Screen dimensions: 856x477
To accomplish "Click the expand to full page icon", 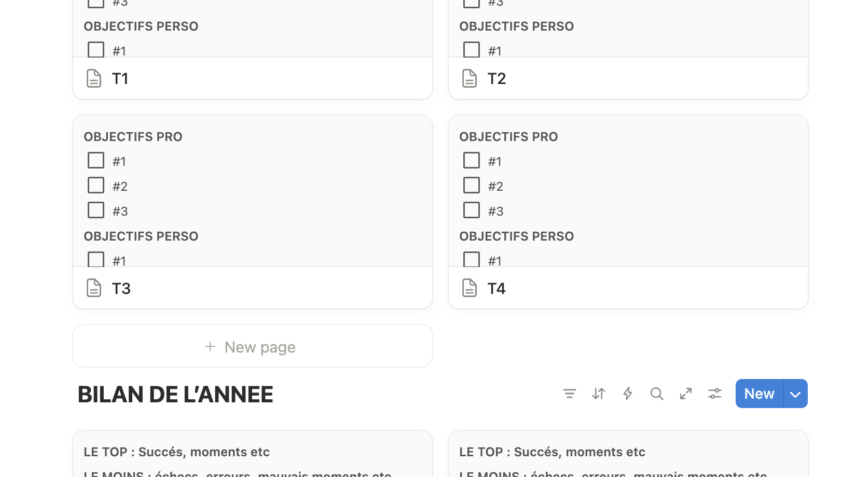I will click(686, 394).
